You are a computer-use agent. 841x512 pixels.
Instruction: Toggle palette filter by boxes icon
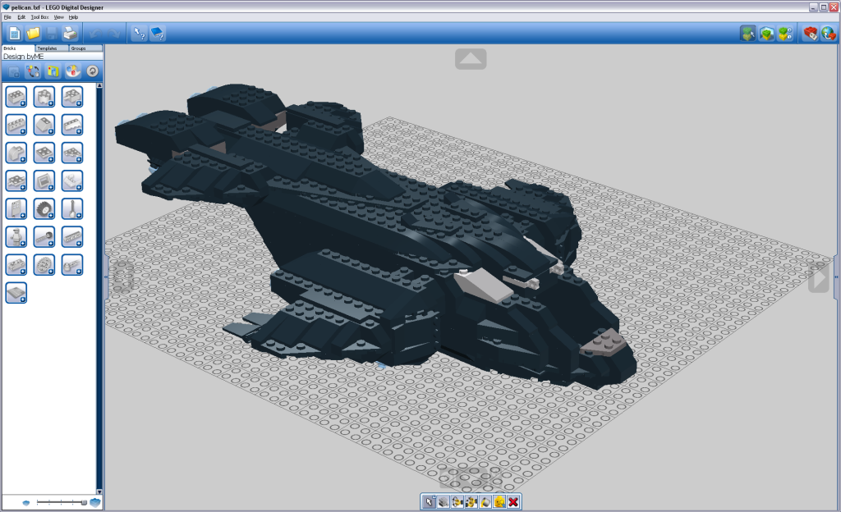click(x=53, y=71)
